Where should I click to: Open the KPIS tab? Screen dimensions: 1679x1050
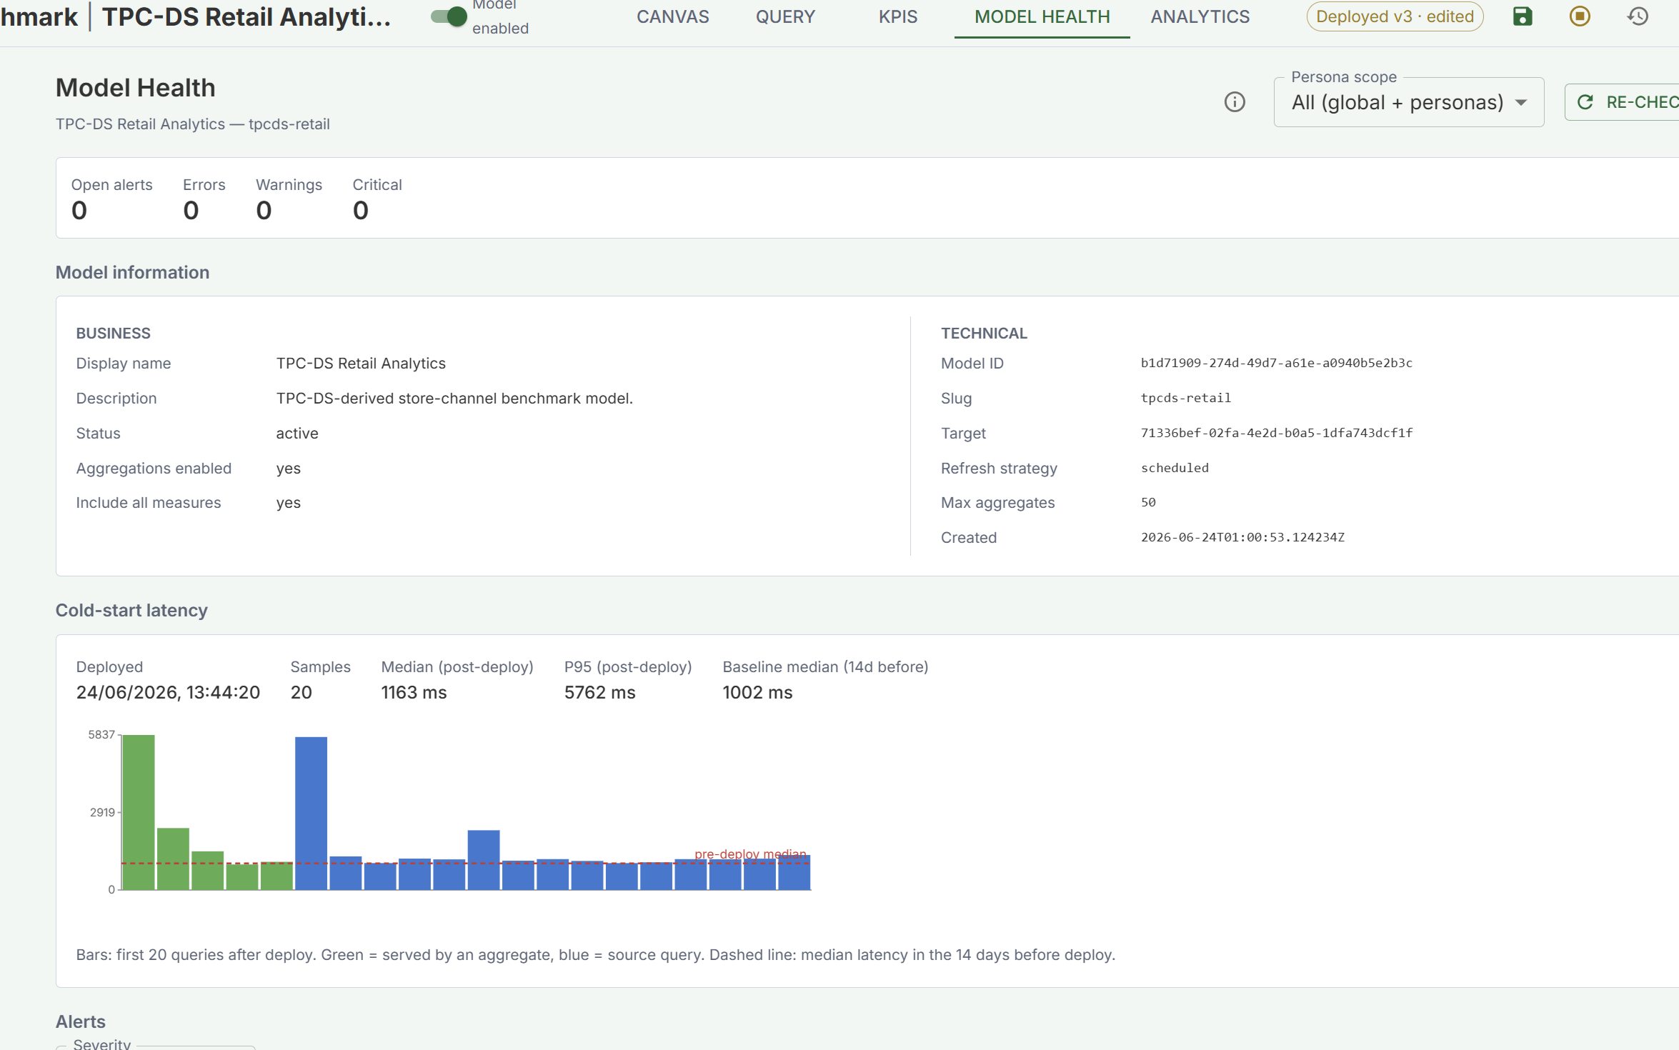coord(897,16)
